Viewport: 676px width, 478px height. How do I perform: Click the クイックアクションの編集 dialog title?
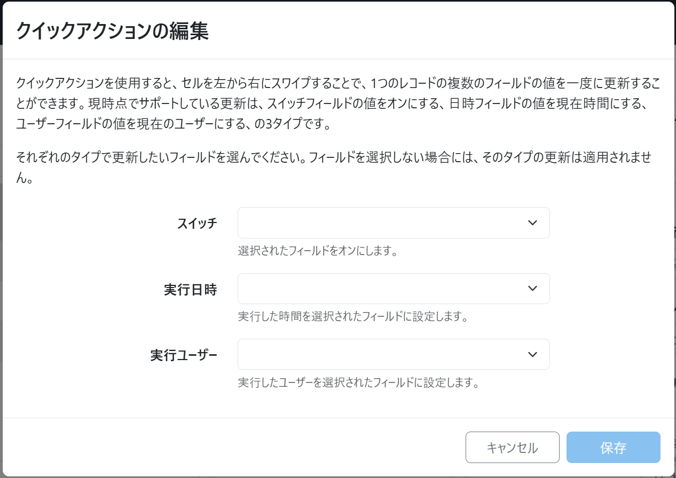pyautogui.click(x=112, y=31)
